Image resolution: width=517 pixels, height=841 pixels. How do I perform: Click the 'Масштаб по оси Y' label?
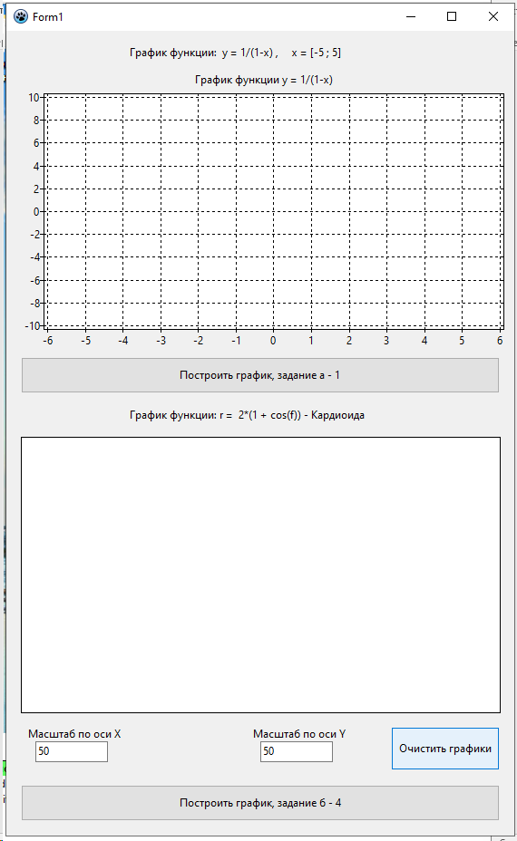[x=299, y=734]
